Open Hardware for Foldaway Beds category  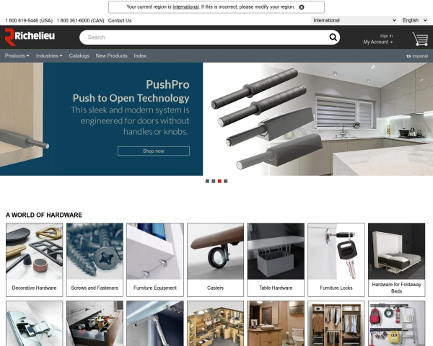[396, 259]
